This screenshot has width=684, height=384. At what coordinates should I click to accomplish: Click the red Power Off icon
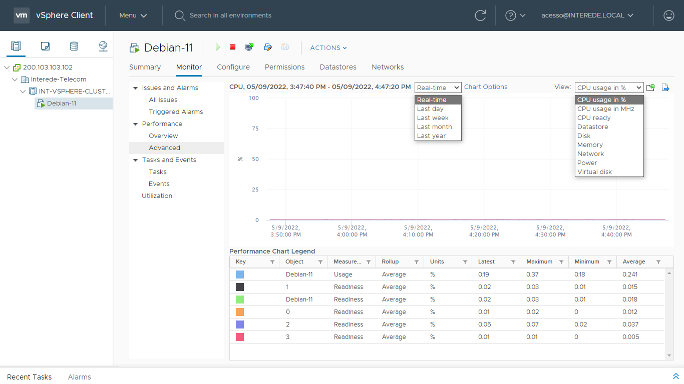coord(232,47)
